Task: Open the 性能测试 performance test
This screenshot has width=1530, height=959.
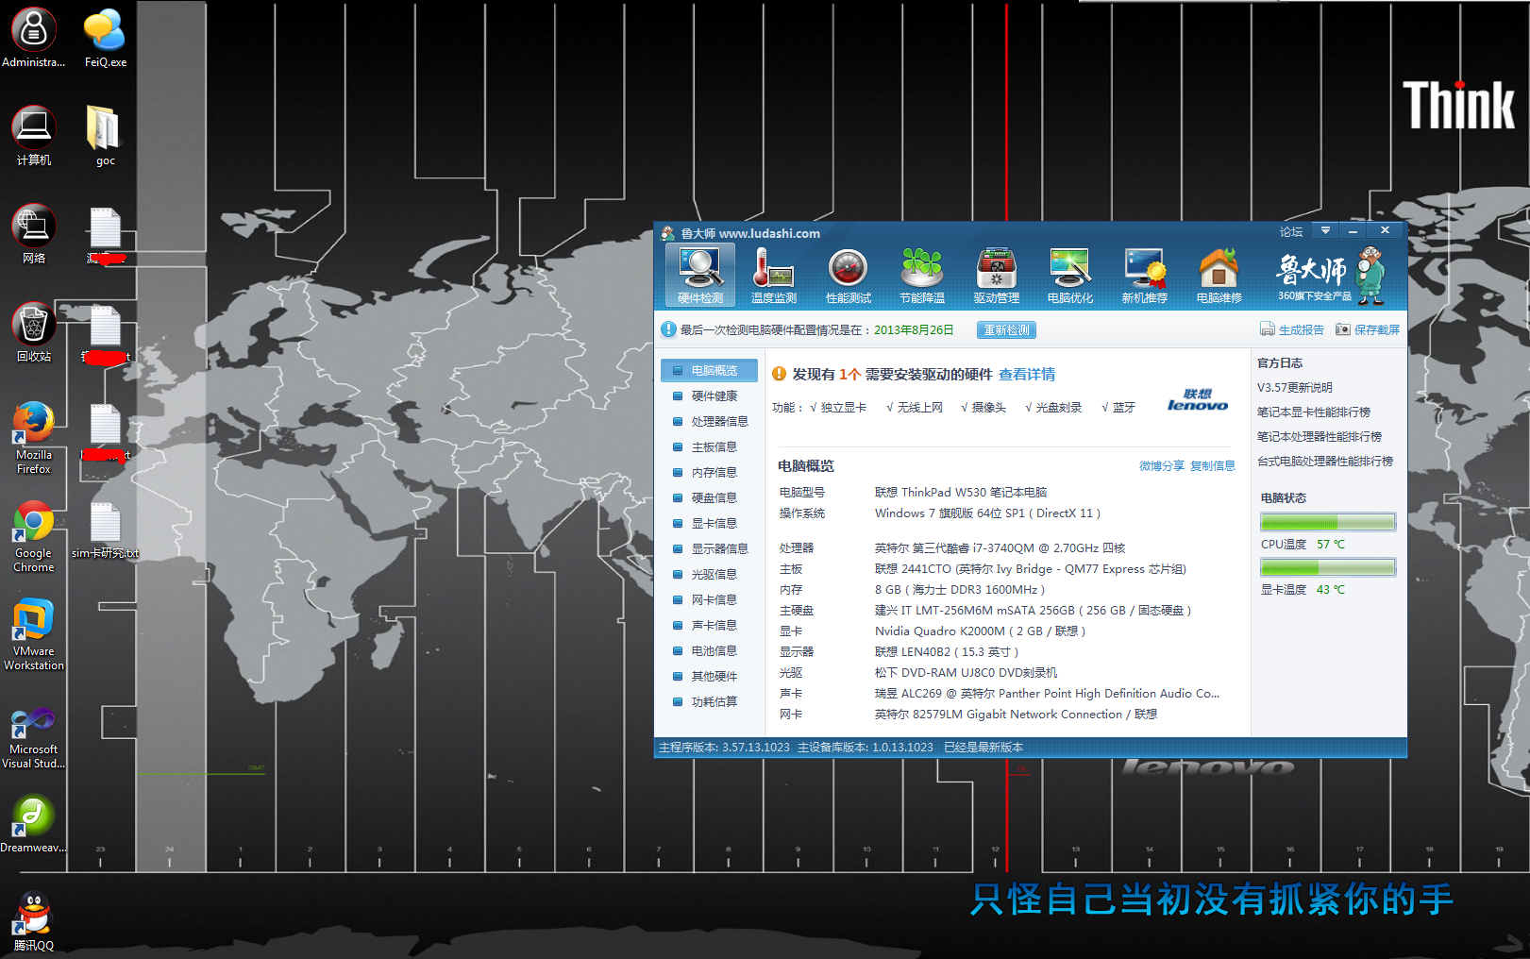Action: (x=848, y=275)
